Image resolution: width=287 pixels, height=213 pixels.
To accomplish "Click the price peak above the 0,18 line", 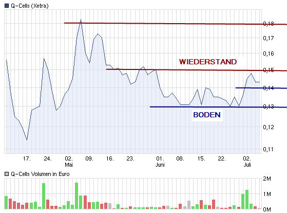I will click(81, 20).
